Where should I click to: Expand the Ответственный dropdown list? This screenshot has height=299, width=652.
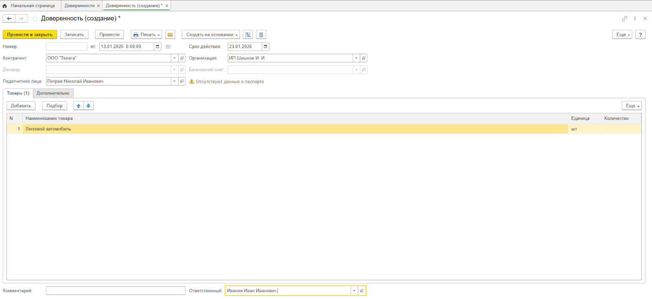(354, 291)
